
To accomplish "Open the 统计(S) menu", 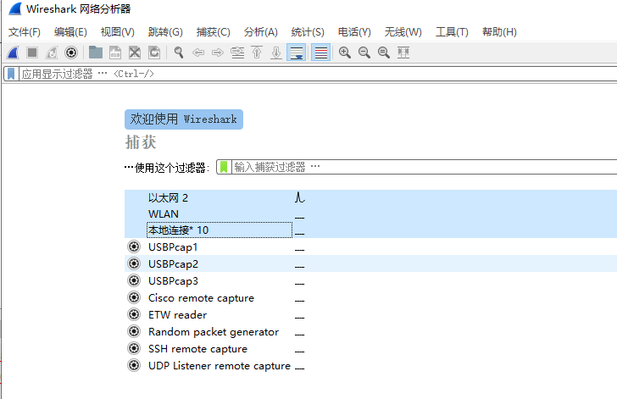I will [308, 32].
